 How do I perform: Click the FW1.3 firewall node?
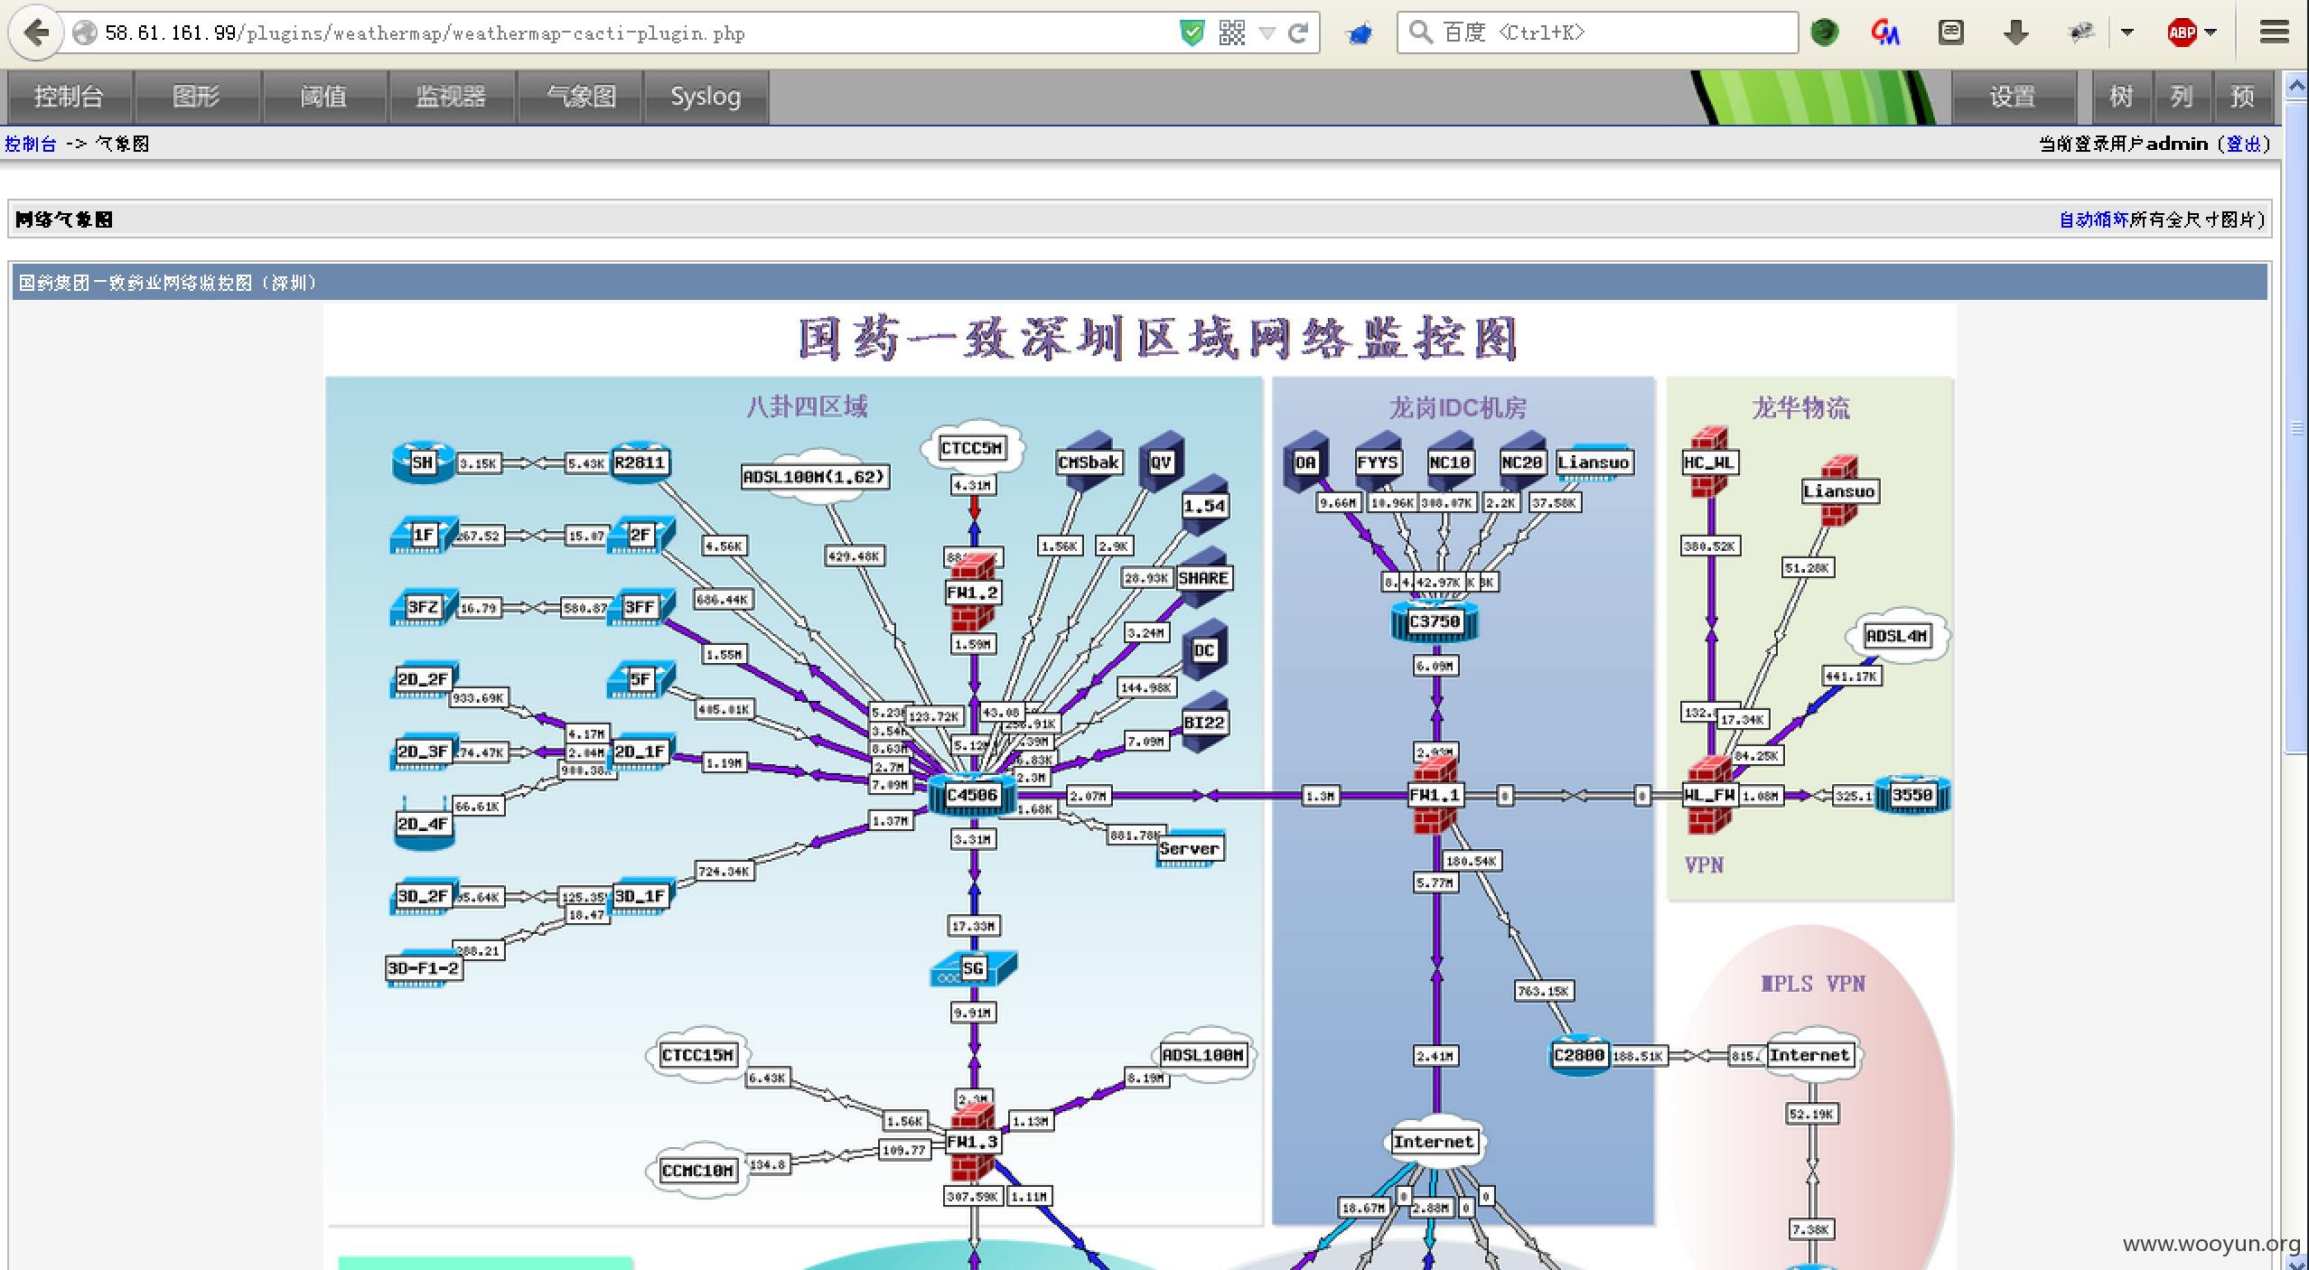coord(972,1142)
